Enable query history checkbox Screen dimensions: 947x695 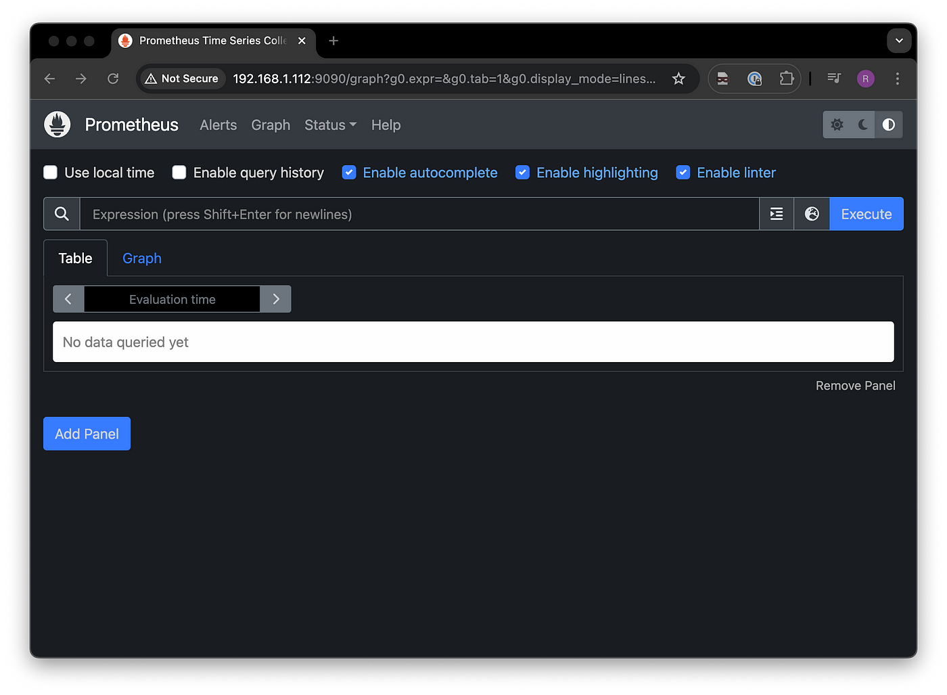(x=179, y=173)
